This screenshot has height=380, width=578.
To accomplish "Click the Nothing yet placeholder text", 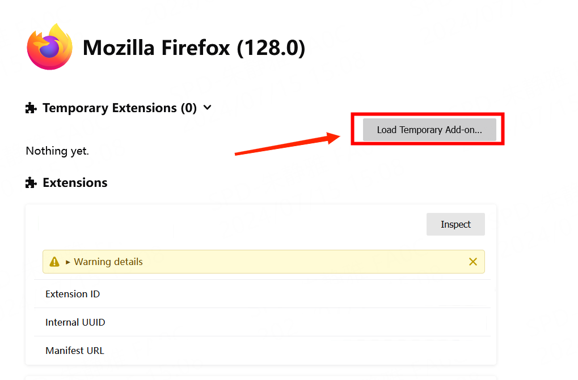I will (x=57, y=151).
